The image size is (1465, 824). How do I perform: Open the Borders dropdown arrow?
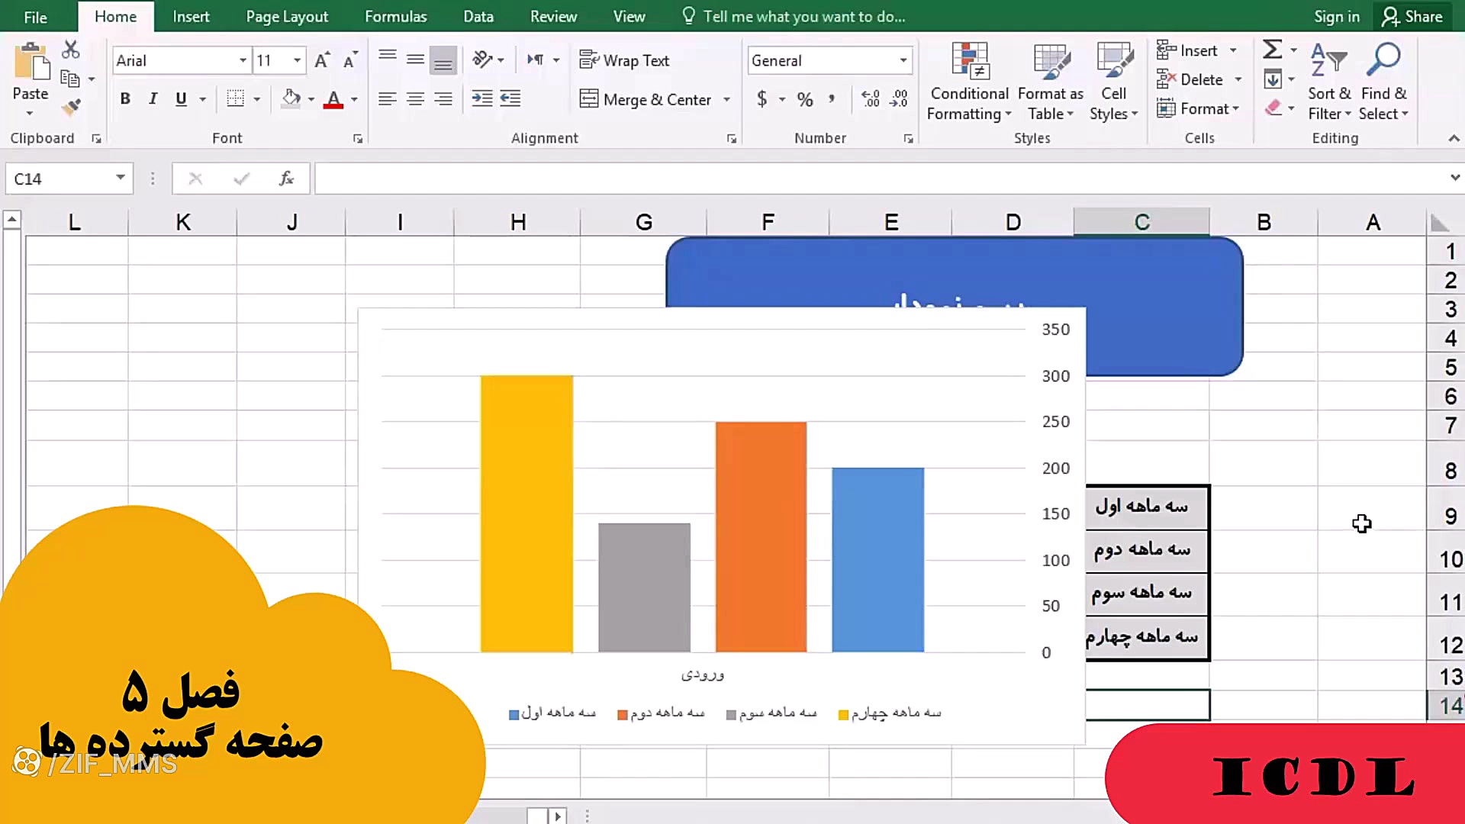pos(257,99)
